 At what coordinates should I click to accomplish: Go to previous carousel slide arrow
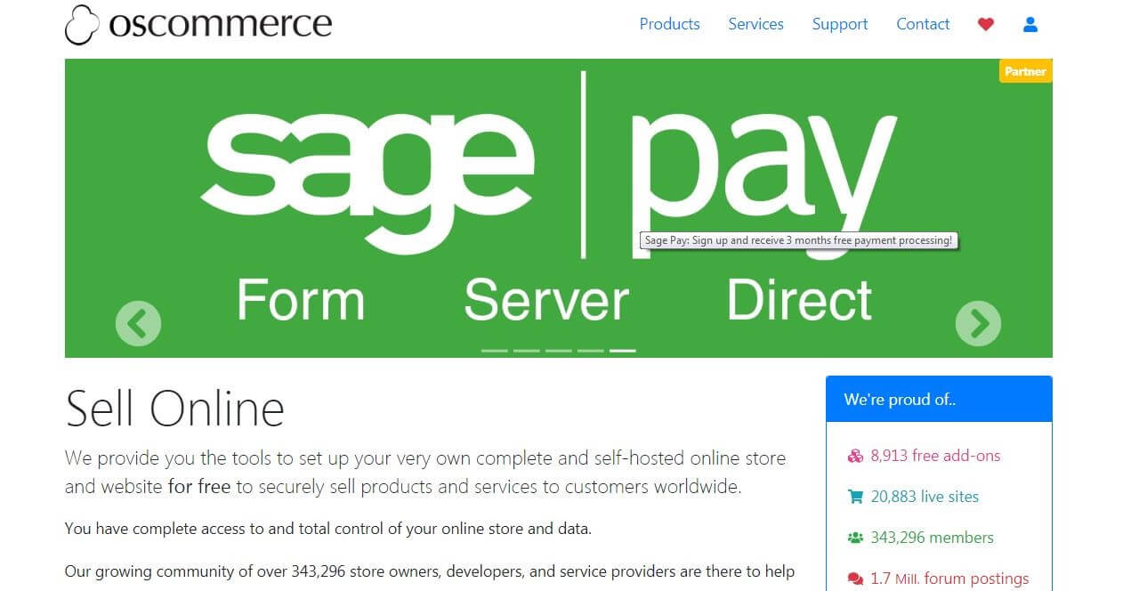tap(138, 323)
